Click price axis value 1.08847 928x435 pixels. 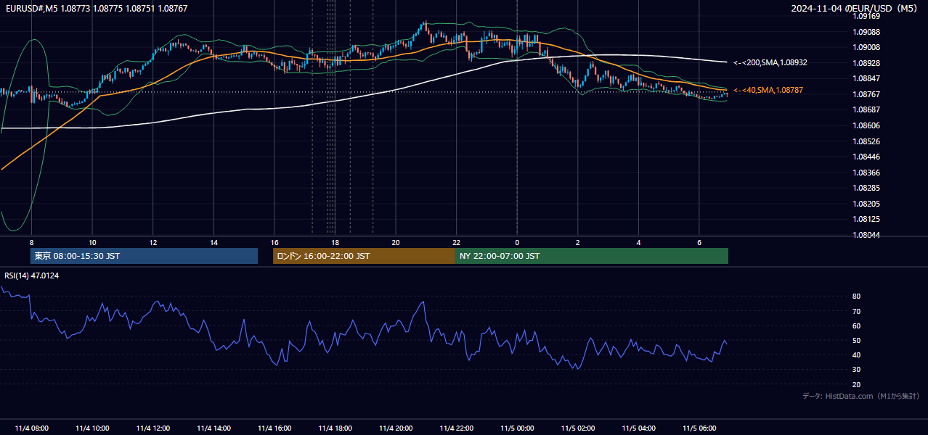pos(866,78)
